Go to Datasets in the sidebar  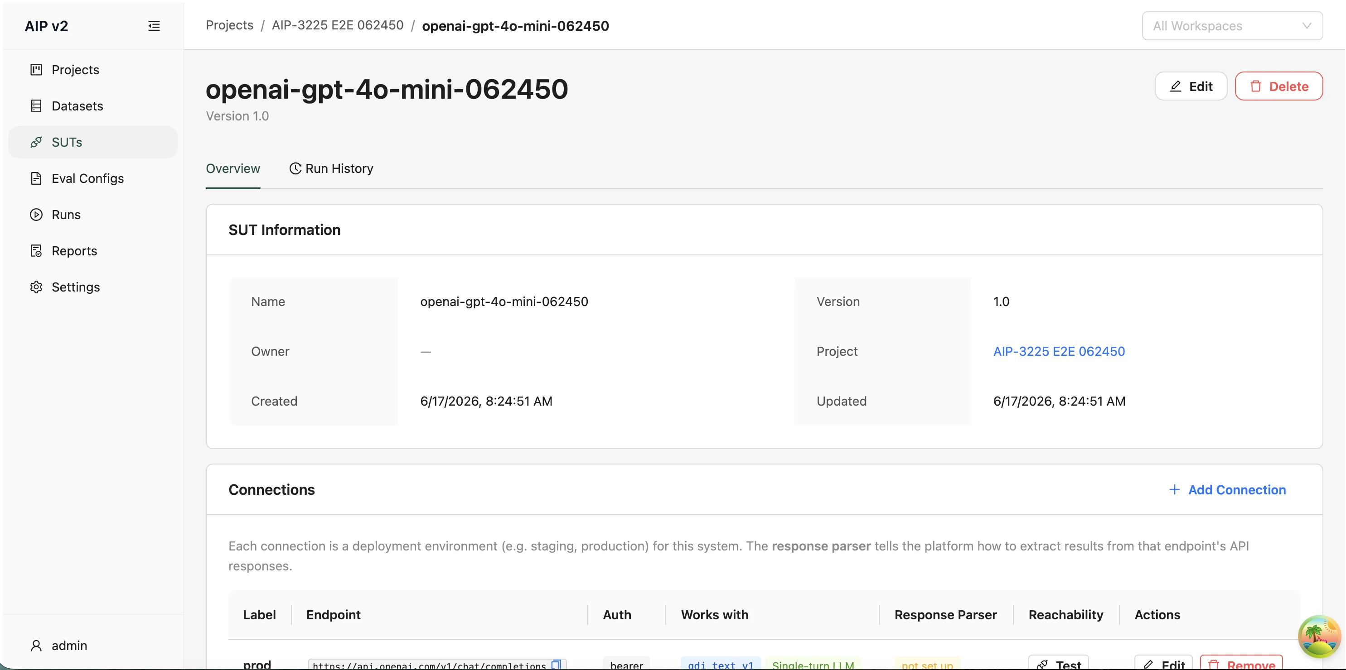(93, 106)
